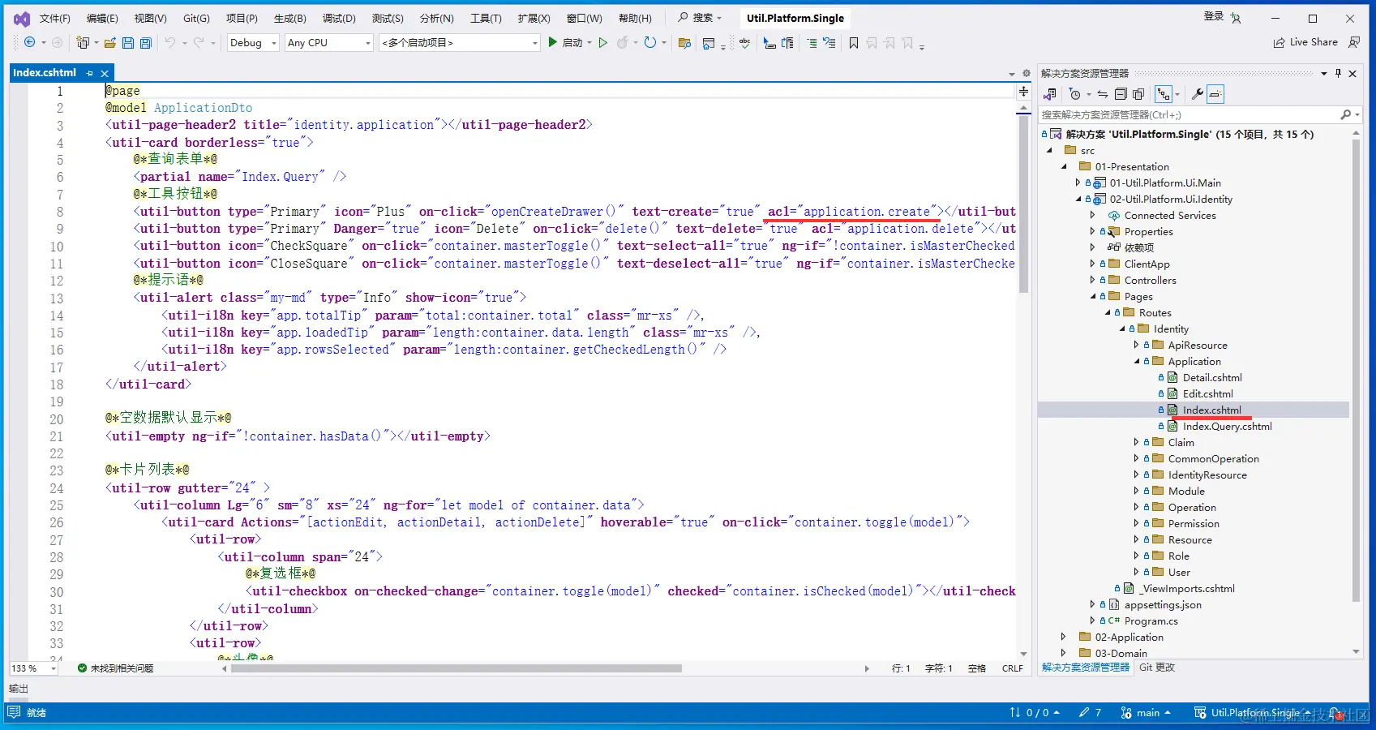Click the unpushed commits 0 / 0 status indicator
Viewport: 1376px width, 730px height.
pos(1035,713)
